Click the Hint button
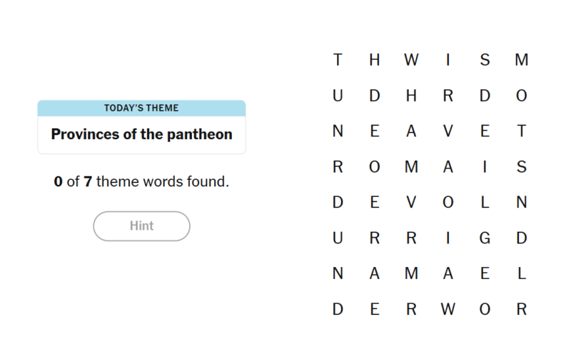This screenshot has height=359, width=571. tap(141, 226)
